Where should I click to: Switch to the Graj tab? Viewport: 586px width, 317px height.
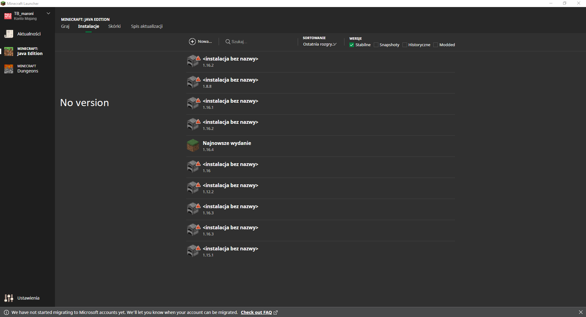65,26
